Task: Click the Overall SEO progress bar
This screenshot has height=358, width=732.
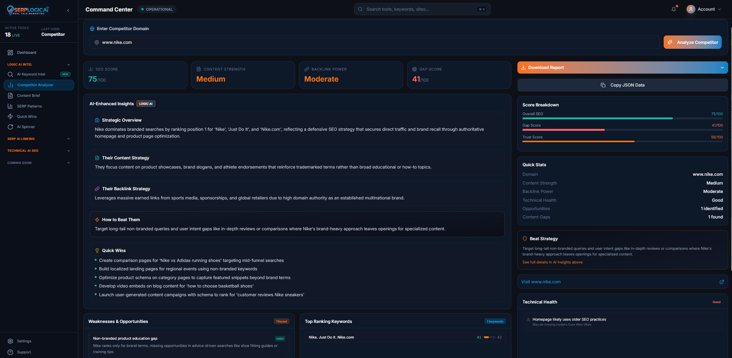Action: pos(622,119)
